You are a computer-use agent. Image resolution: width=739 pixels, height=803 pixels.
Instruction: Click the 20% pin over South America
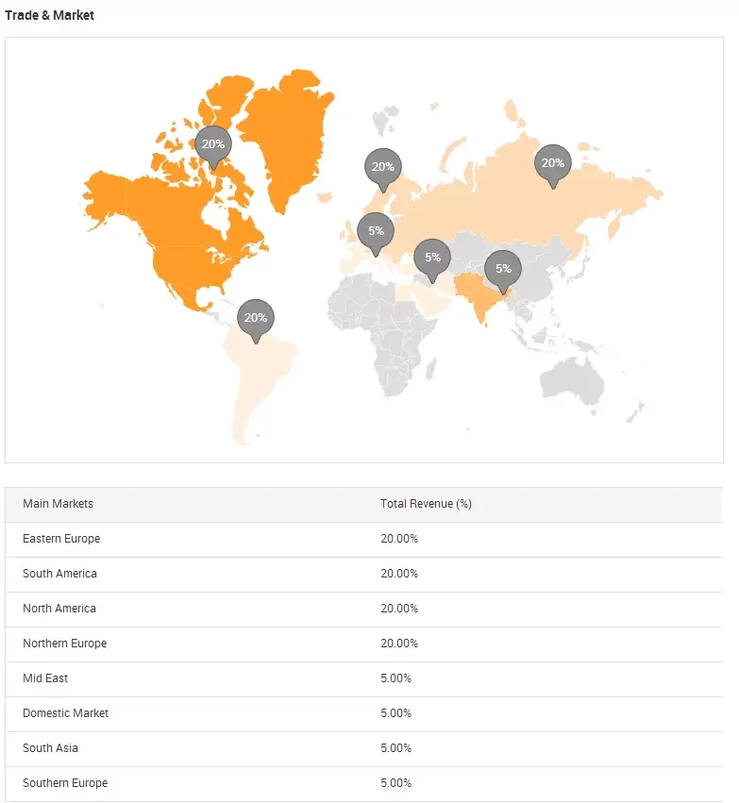(256, 318)
